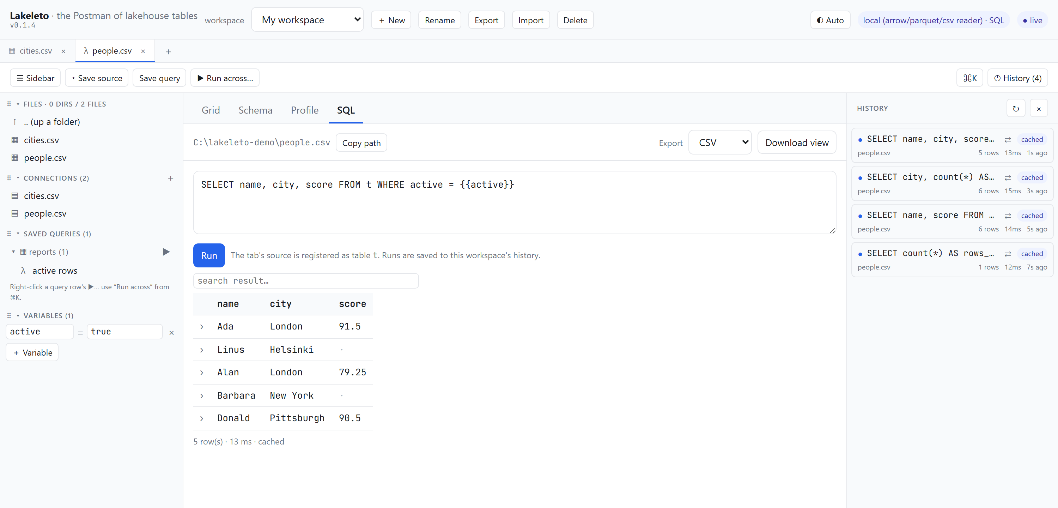Expand the Barbara result row
Viewport: 1058px width, 508px height.
[x=202, y=396]
